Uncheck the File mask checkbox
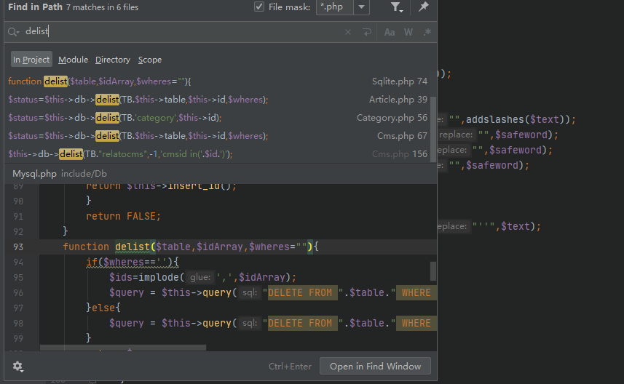Screen dimensions: 624x384 259,7
